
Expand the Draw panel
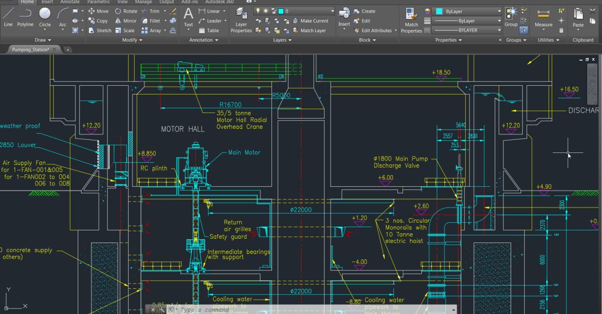coord(43,40)
